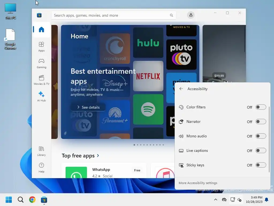
Task: Turn on the Color filters toggle
Action: click(261, 107)
